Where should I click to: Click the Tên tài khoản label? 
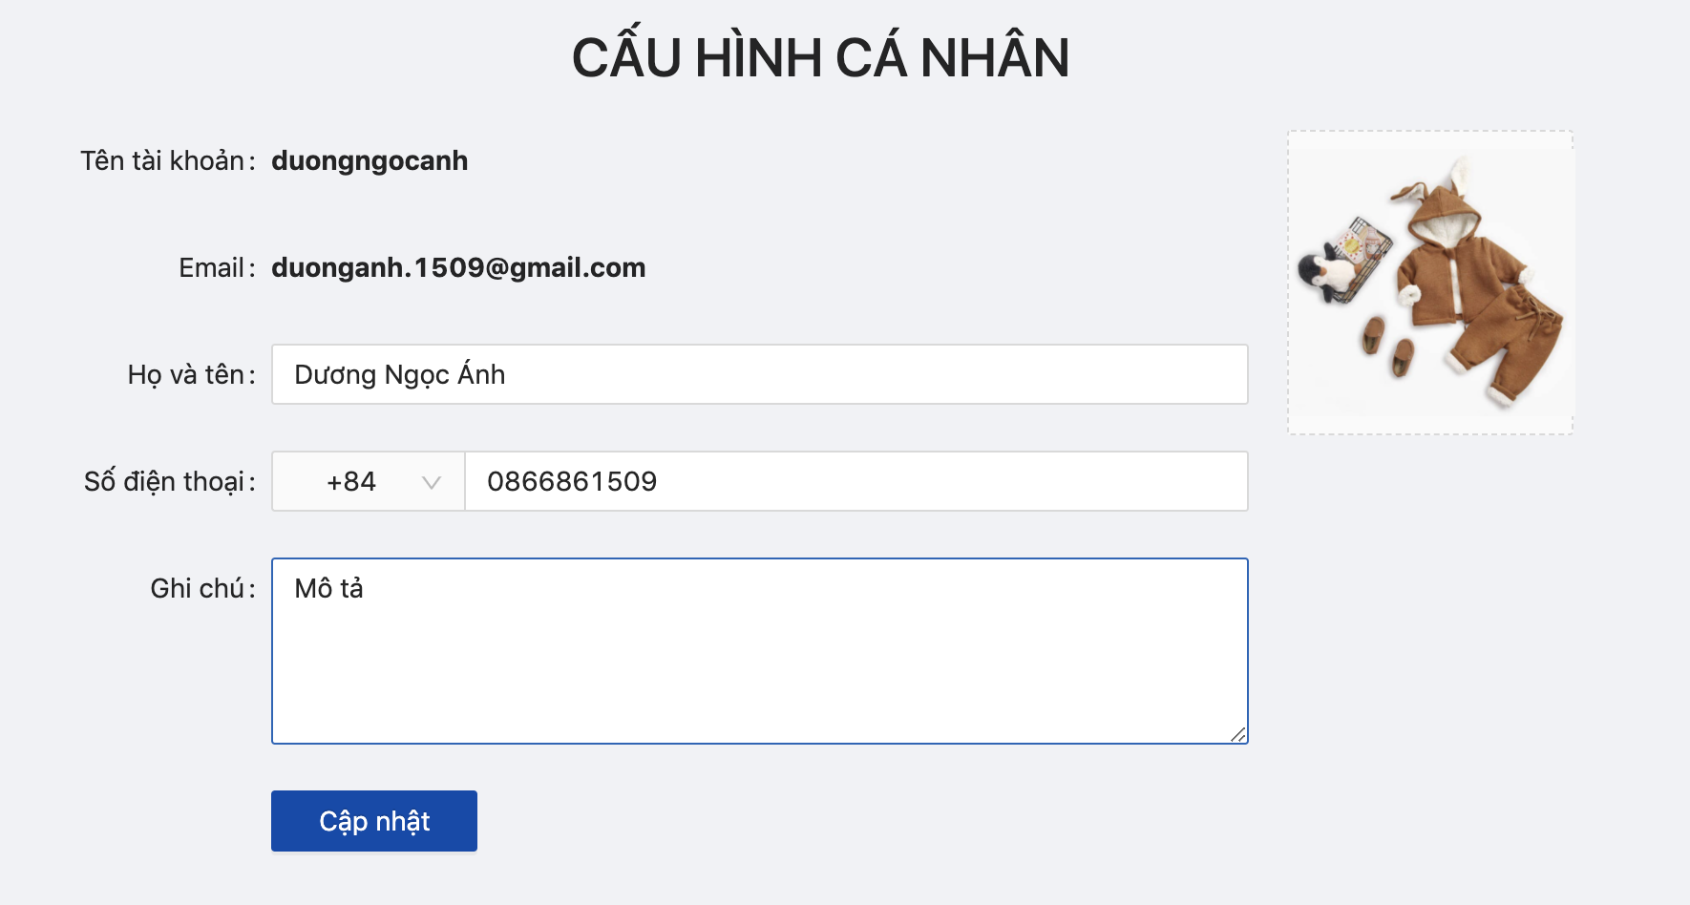click(x=163, y=160)
